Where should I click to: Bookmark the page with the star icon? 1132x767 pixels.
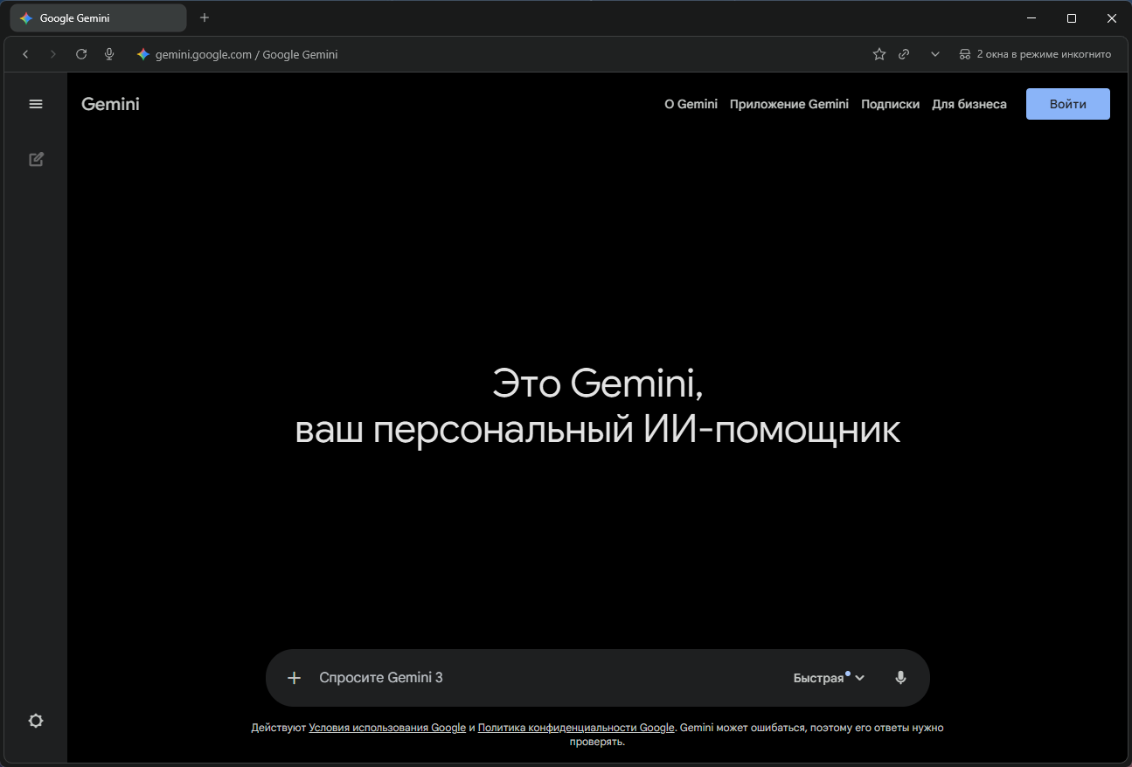click(x=879, y=53)
